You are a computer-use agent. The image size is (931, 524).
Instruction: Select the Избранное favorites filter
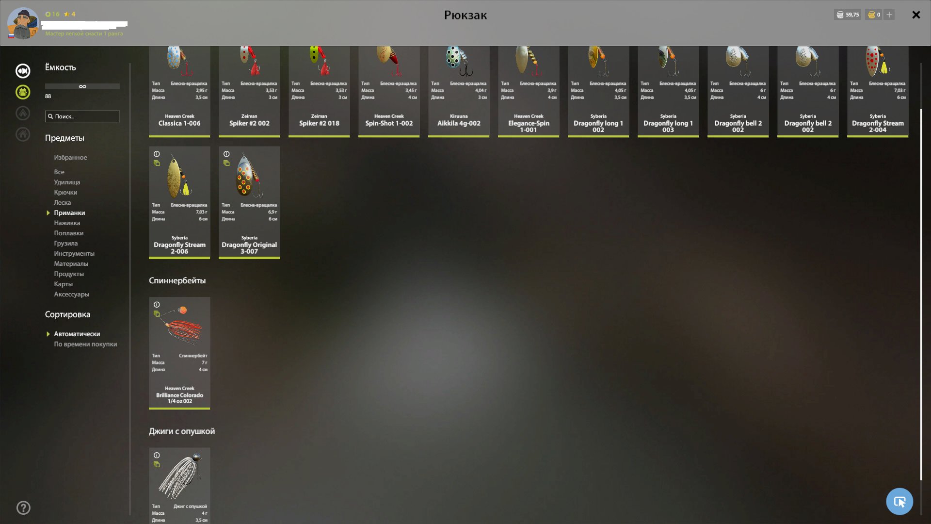click(70, 157)
